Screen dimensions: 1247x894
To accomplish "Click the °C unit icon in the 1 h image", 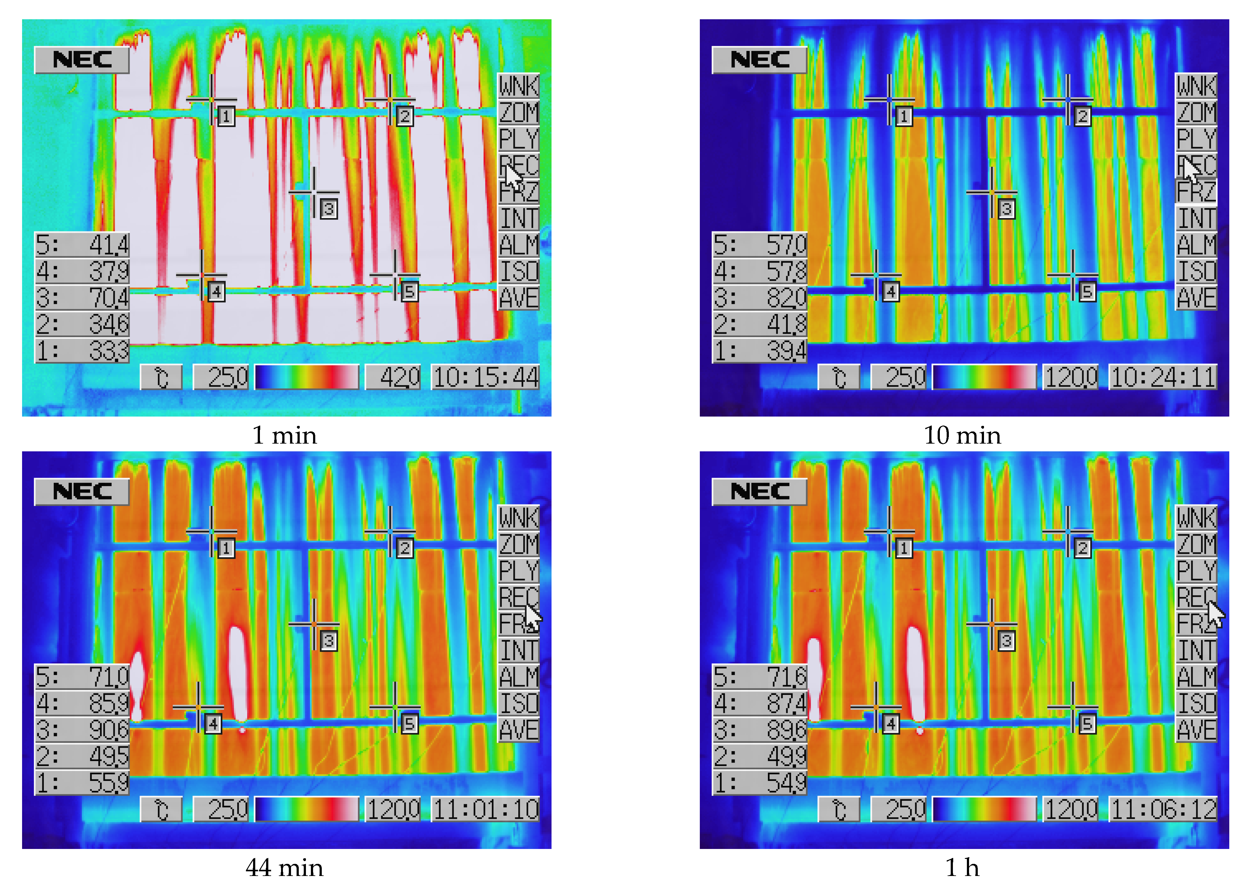I will click(838, 810).
